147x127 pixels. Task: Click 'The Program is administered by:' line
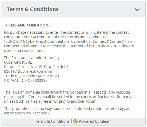click(32, 58)
